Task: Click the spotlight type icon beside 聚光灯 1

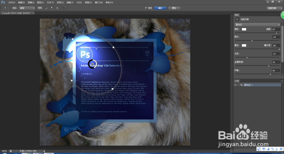Action: [x=241, y=85]
